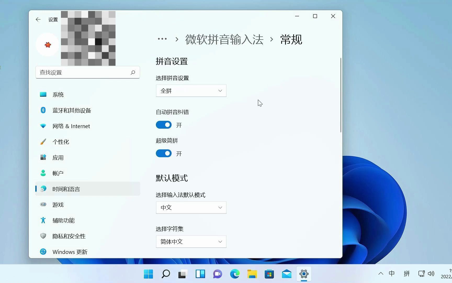This screenshot has height=283, width=452.
Task: Click the 中 input mode indicator
Action: click(x=392, y=274)
